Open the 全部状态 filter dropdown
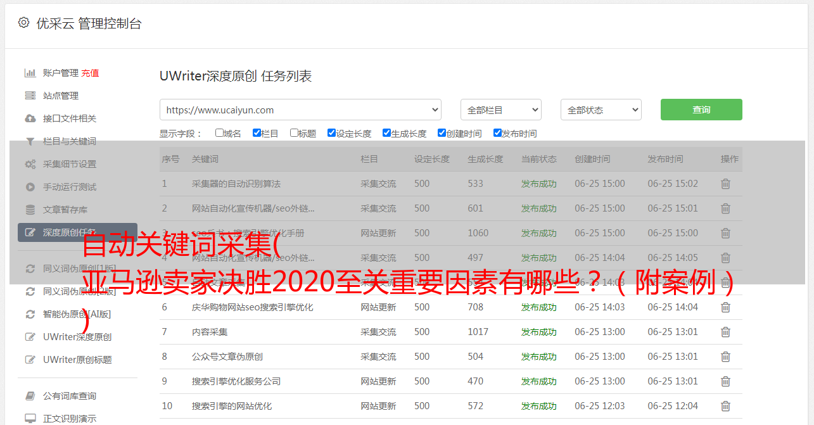The width and height of the screenshot is (814, 425). 601,110
